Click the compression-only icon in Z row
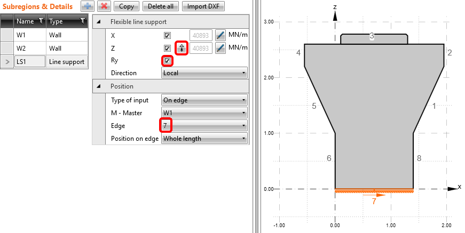This screenshot has width=465, height=233. click(x=182, y=48)
